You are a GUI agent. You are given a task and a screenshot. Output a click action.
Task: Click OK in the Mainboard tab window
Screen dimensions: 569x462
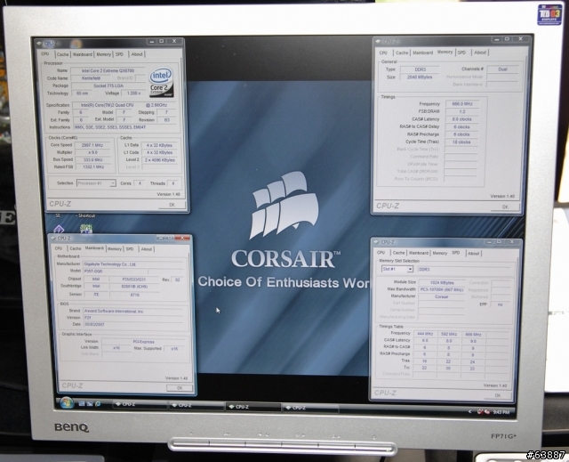[180, 388]
